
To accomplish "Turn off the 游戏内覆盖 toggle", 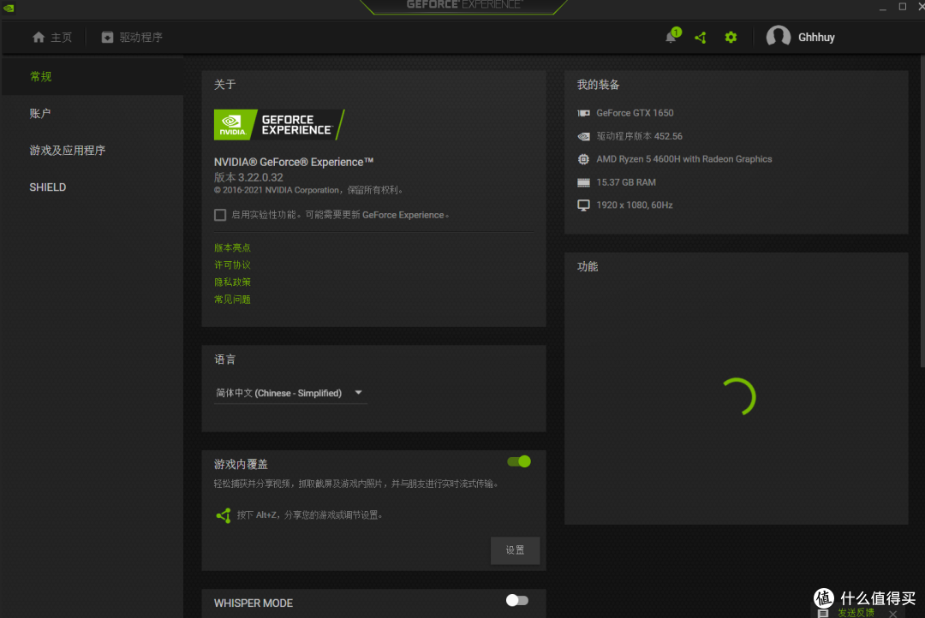I will pos(519,461).
